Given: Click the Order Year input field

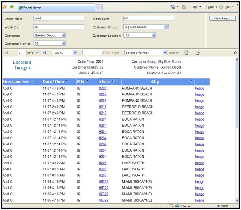Looking at the screenshot, I should point(59,18).
